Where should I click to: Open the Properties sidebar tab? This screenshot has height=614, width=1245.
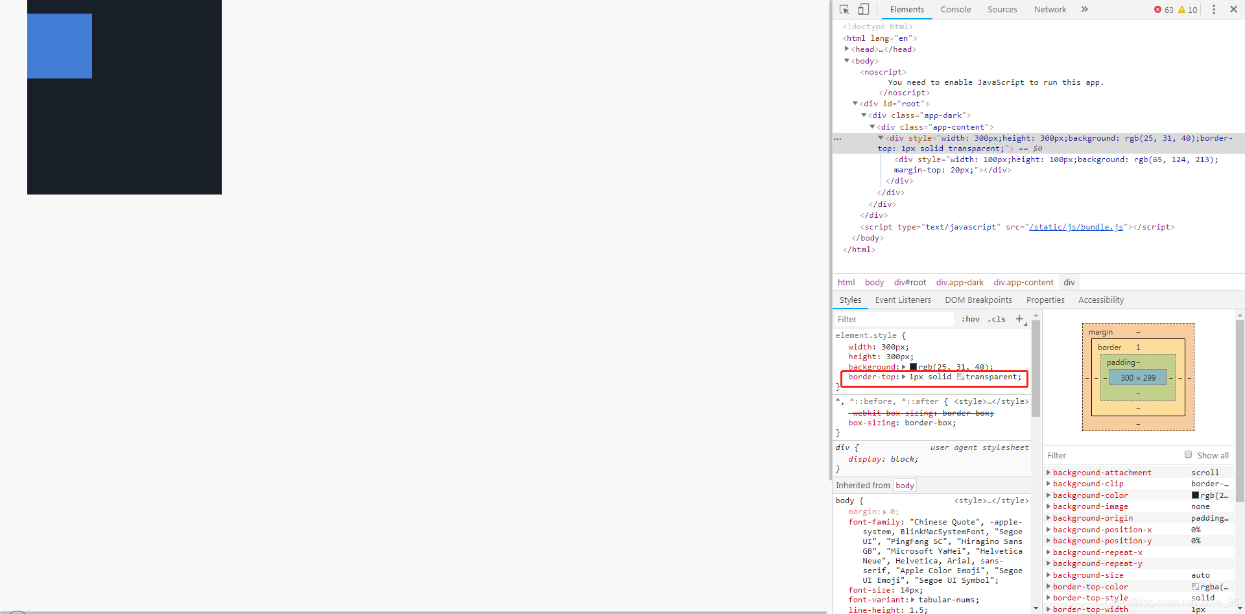(1045, 300)
